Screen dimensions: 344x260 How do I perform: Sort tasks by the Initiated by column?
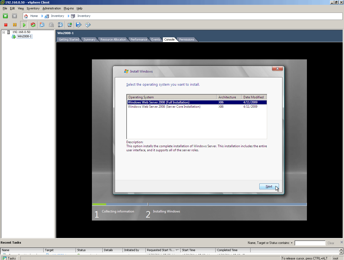tap(134, 250)
